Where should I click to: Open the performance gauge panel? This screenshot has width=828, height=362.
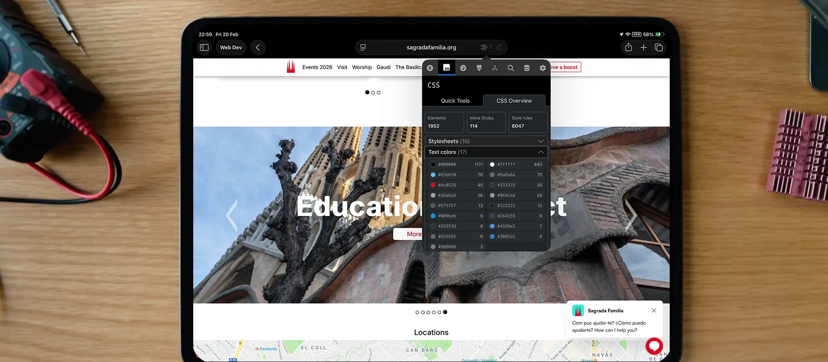point(463,68)
